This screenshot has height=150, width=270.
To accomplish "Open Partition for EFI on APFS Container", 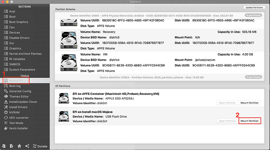I will point(227,103).
